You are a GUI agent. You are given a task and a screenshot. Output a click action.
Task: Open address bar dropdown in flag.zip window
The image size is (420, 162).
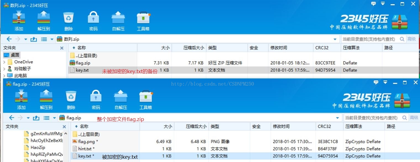tap(338, 118)
